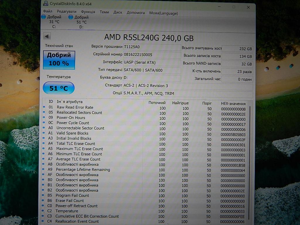Click the attribute list vertical scrollbar
The width and height of the screenshot is (300, 225).
(x=250, y=163)
